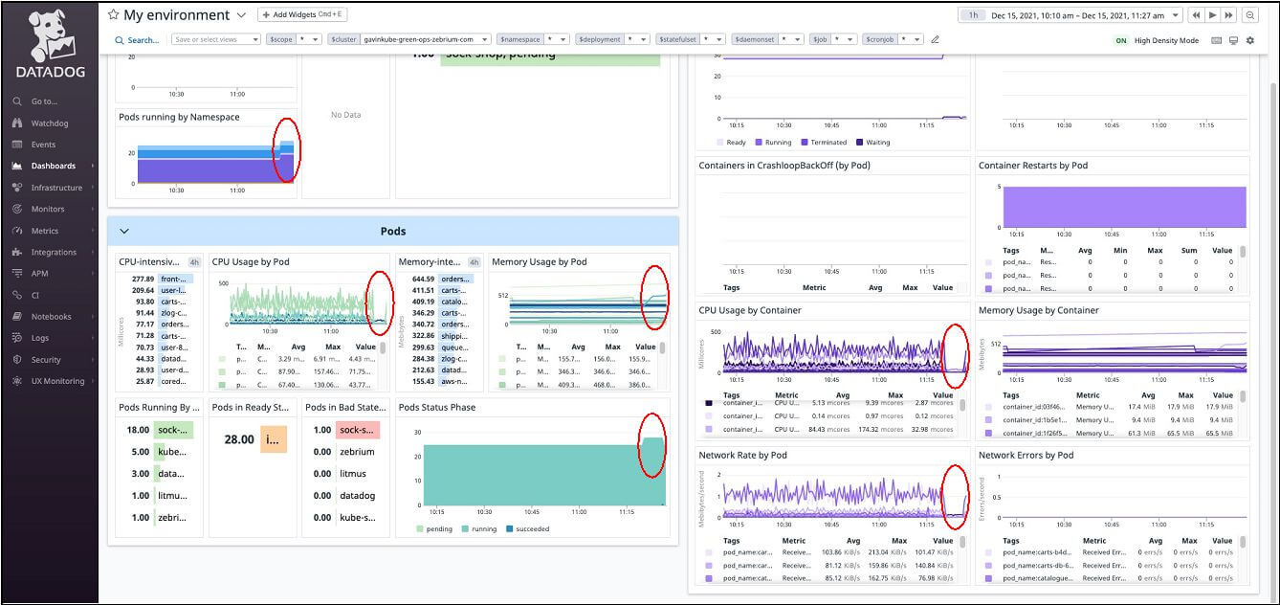Screen dimensions: 1280x605
Task: Click the zoom out magnifier in time controls
Action: [1249, 15]
